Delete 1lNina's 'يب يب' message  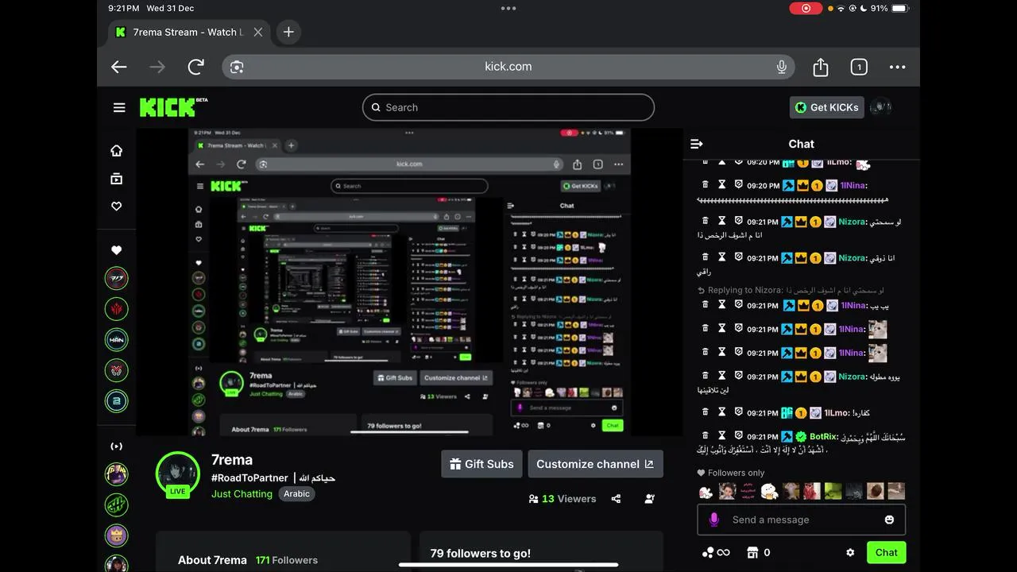tap(705, 304)
